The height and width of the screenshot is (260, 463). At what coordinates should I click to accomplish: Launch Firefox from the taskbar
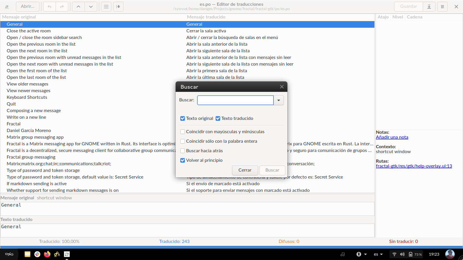(x=47, y=254)
